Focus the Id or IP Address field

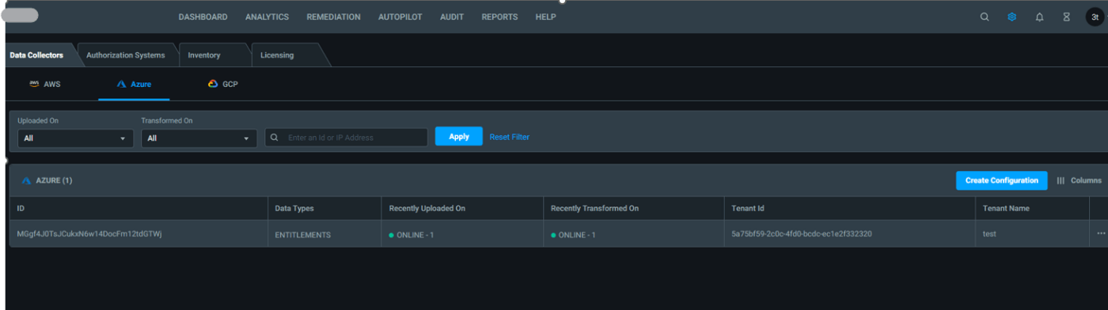tap(346, 138)
